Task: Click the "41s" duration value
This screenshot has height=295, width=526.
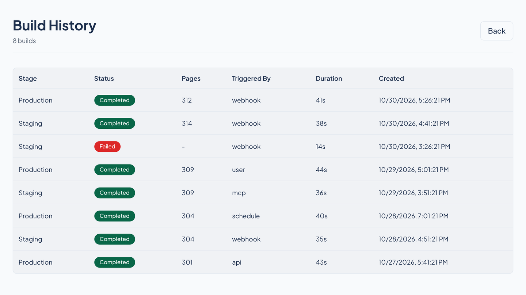Action: (x=321, y=100)
